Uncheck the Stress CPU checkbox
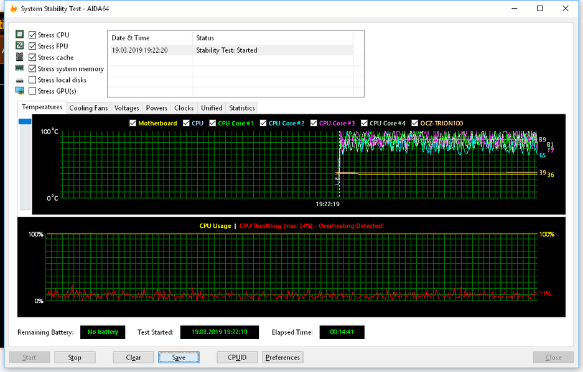Screen dimensions: 583x372 pyautogui.click(x=32, y=35)
